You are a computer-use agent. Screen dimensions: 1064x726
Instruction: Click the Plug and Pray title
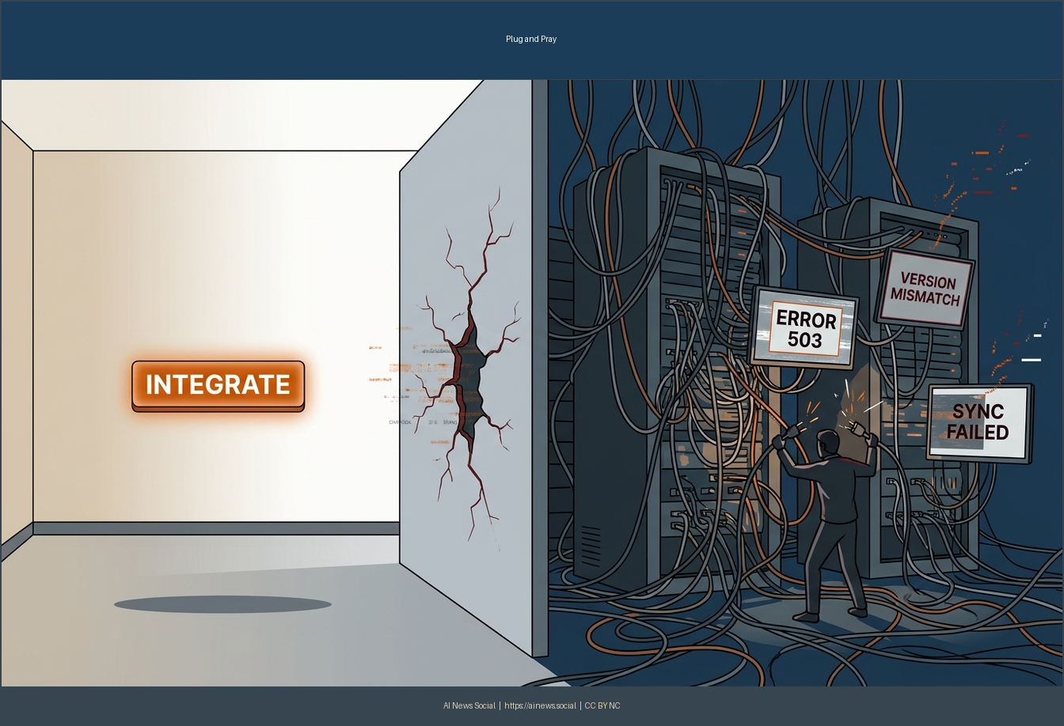[x=531, y=39]
